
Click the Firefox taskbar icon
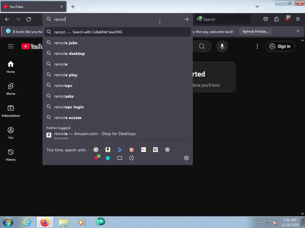(45, 222)
